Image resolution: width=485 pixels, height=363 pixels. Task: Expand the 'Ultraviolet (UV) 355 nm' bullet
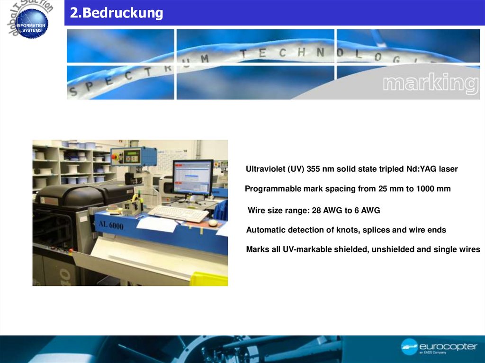(351, 168)
